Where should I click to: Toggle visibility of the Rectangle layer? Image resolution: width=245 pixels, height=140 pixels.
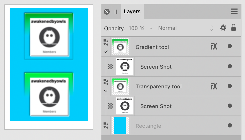tap(230, 125)
